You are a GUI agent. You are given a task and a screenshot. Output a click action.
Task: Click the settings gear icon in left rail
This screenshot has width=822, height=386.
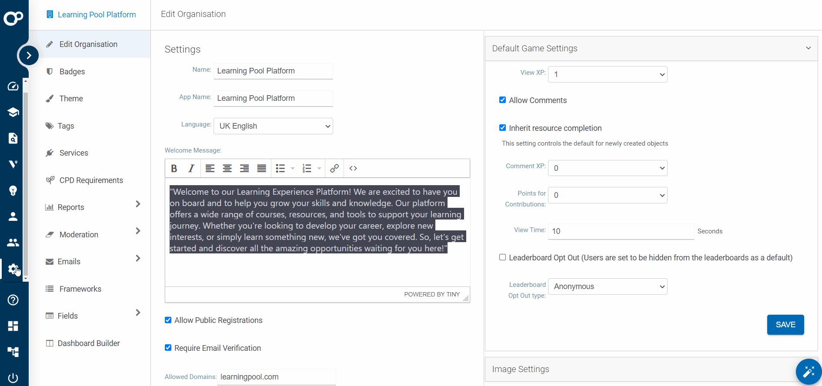pos(13,269)
